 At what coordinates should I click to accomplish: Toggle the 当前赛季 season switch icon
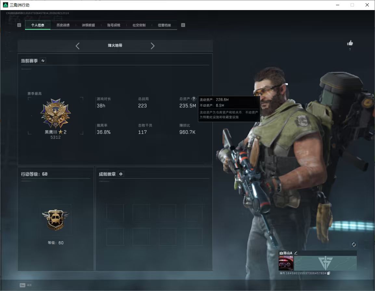43,61
